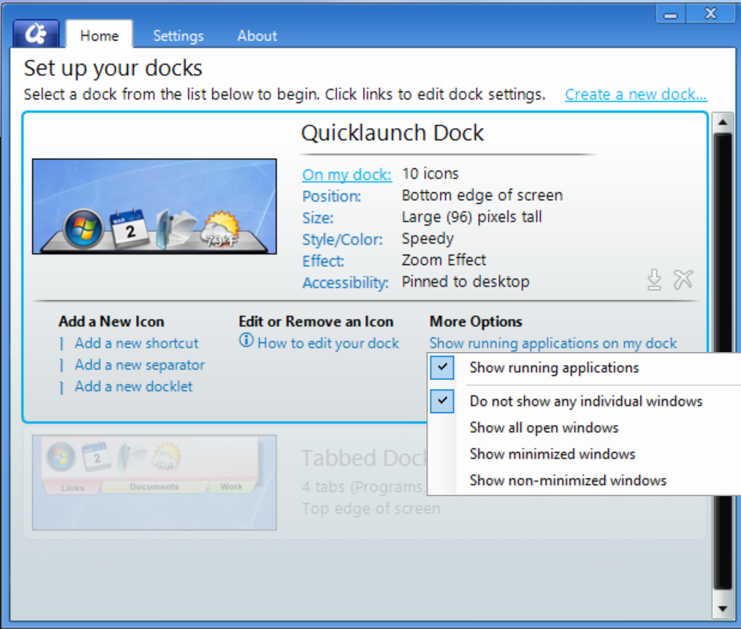Click the info icon beside How to edit
Viewport: 741px width, 629px height.
246,342
